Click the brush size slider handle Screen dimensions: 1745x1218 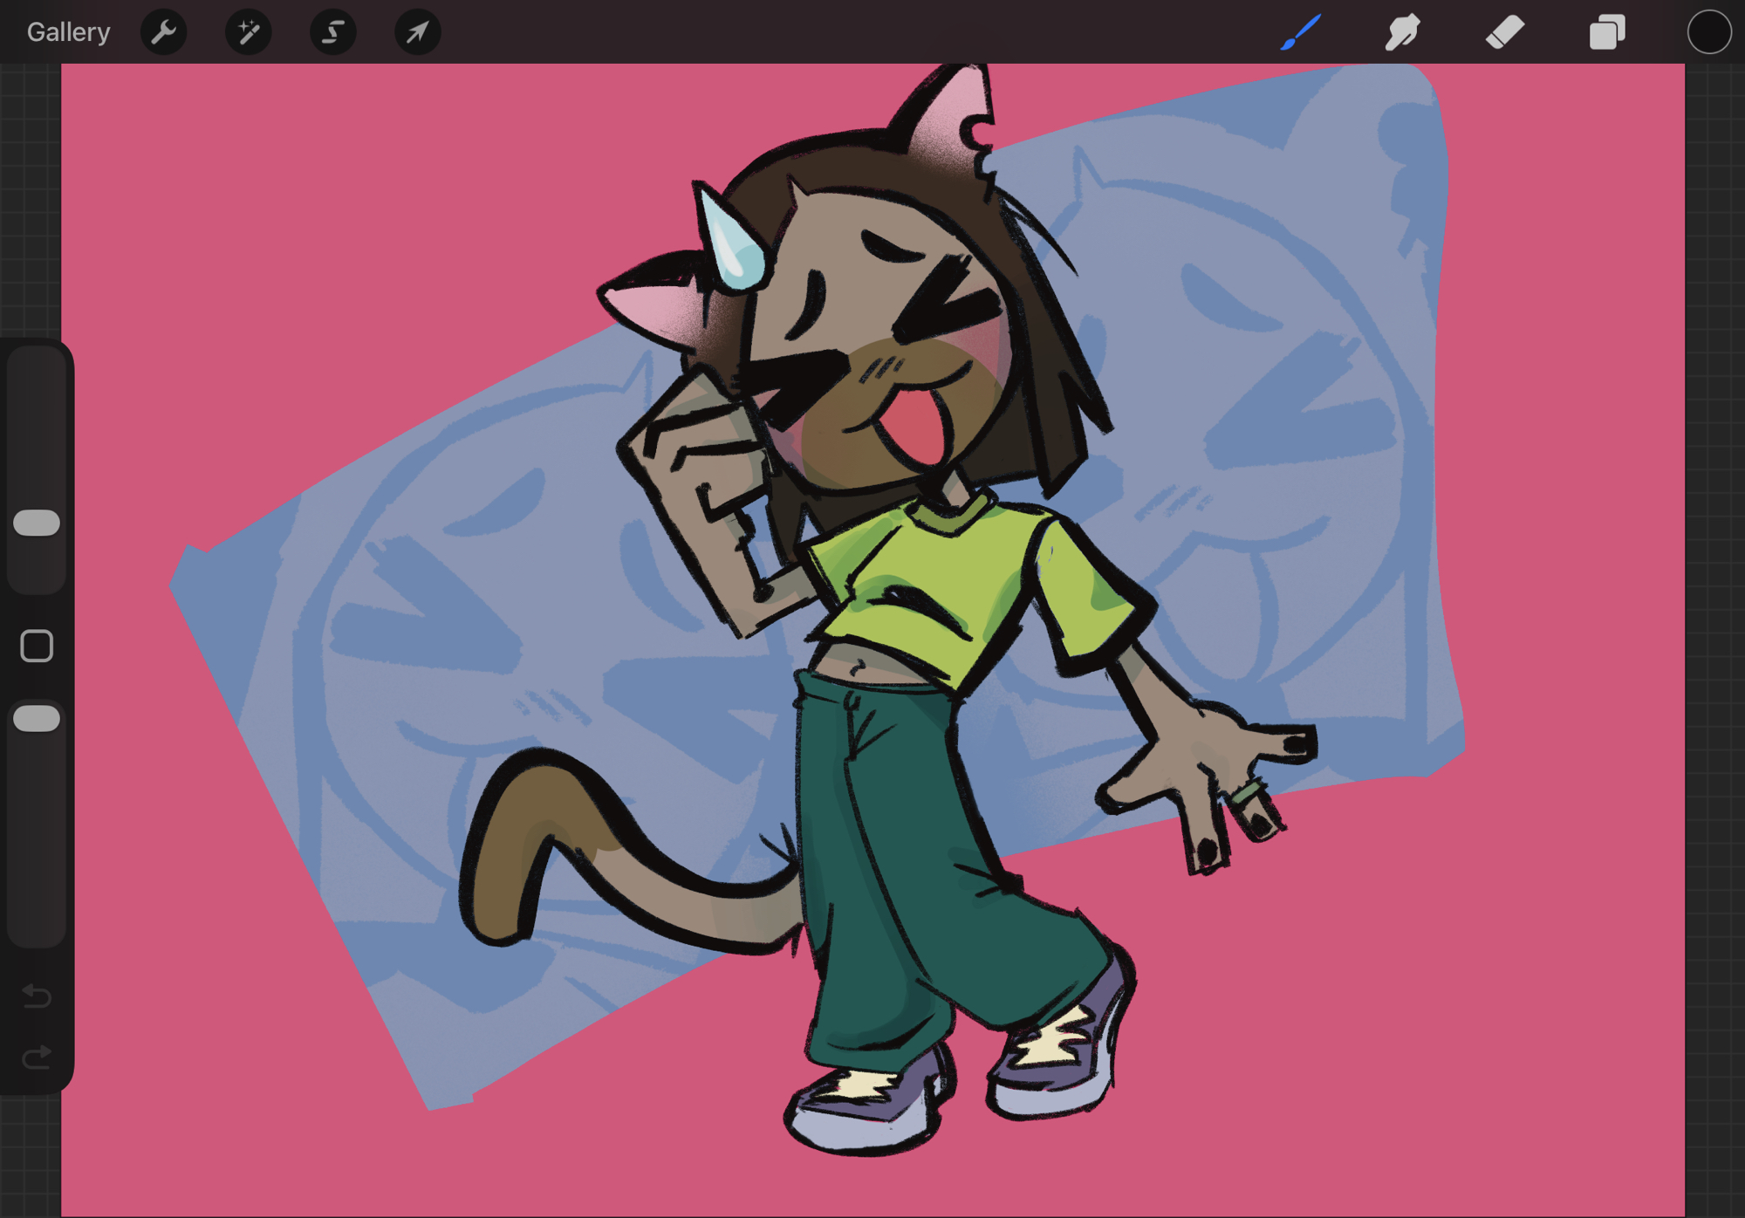pyautogui.click(x=37, y=523)
